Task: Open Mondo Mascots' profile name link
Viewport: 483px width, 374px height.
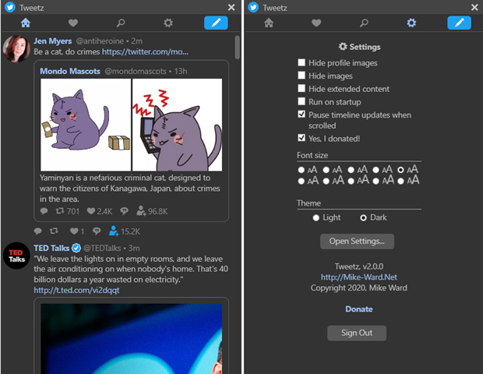Action: 70,71
